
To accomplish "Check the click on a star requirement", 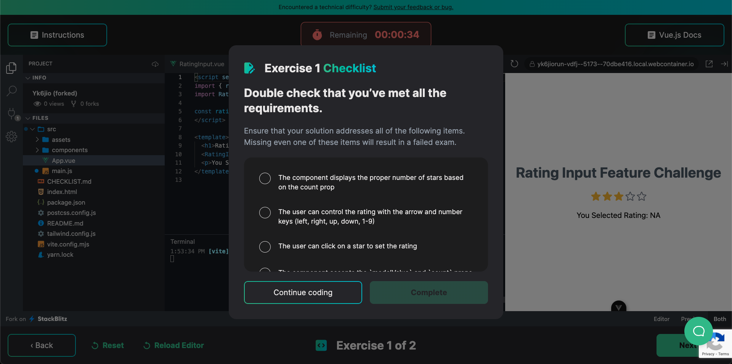I will [x=265, y=247].
